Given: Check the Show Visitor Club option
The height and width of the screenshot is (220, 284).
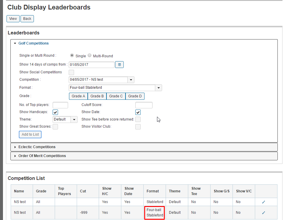Looking at the screenshot, I should click(x=138, y=126).
